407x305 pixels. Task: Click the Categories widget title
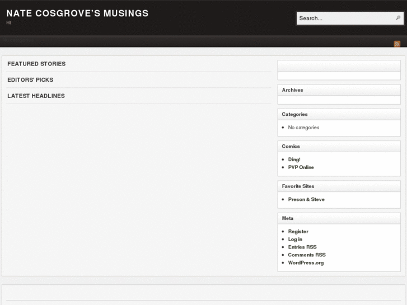[x=294, y=114]
